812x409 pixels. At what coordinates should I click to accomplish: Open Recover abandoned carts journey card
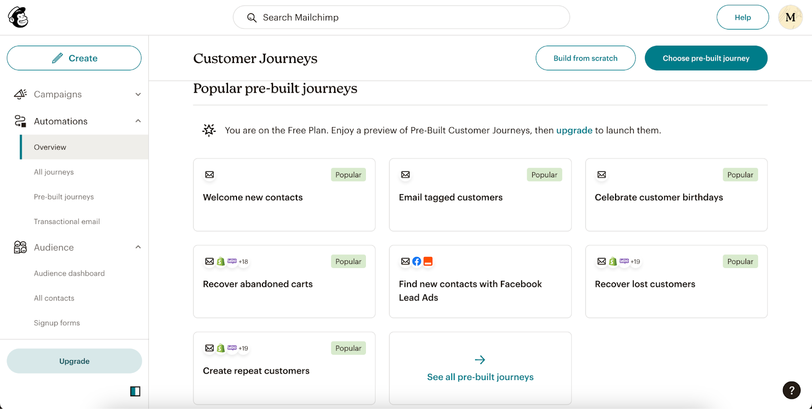[x=284, y=282]
